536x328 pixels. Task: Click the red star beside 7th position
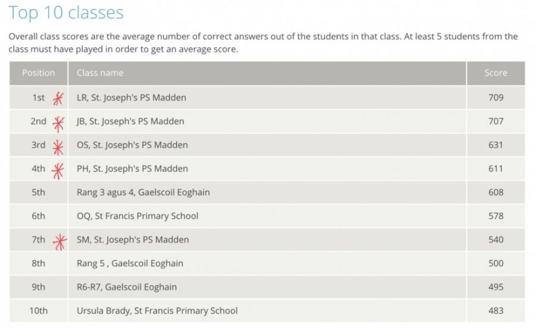click(59, 241)
